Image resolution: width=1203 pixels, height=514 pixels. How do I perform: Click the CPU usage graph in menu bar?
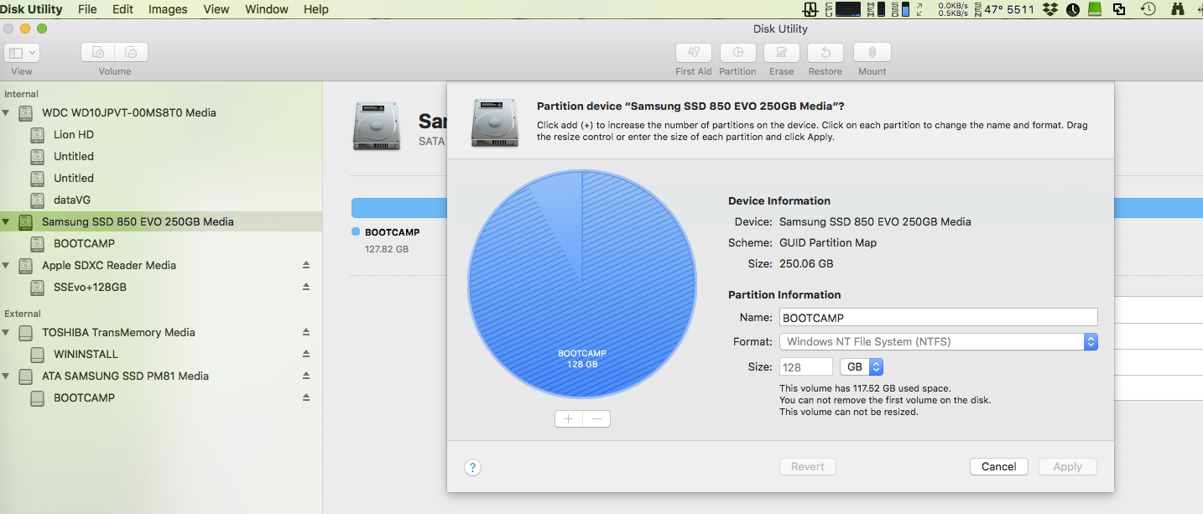coord(848,9)
